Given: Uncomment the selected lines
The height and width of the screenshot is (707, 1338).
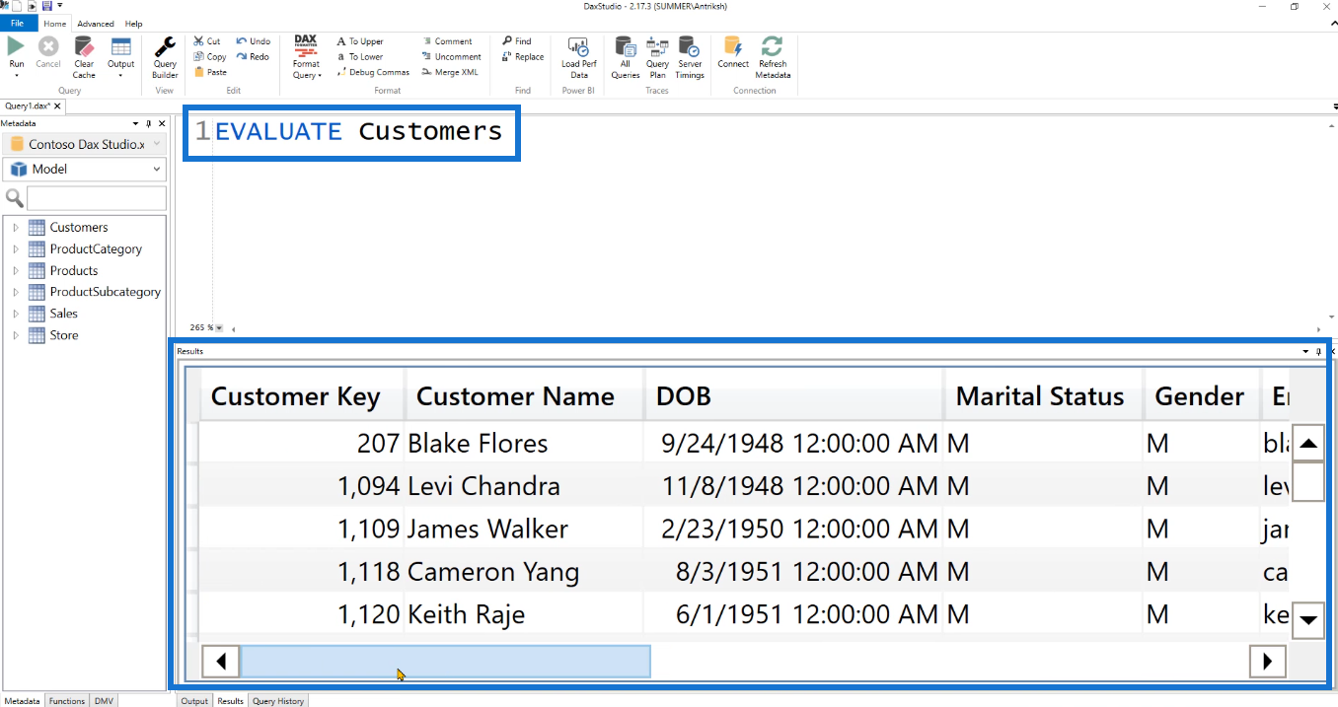Looking at the screenshot, I should (452, 57).
